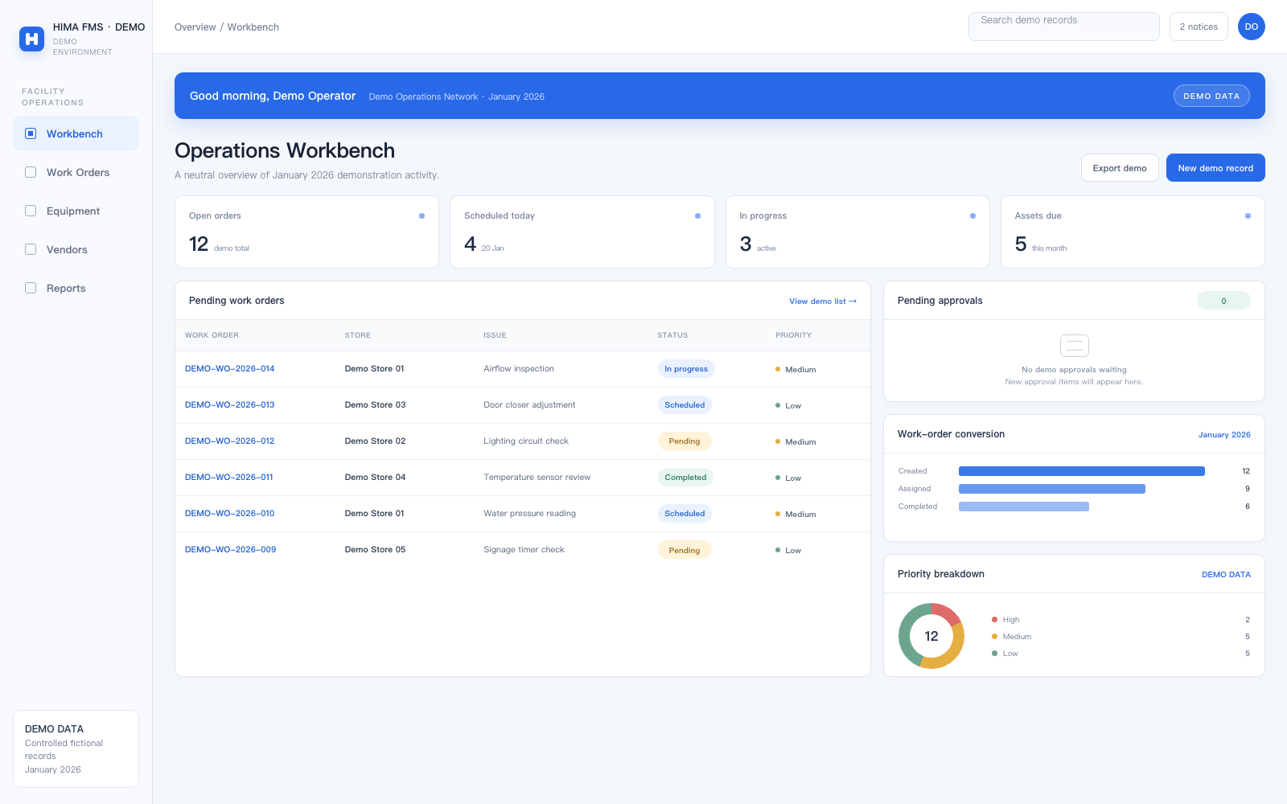Viewport: 1287px width, 804px height.
Task: Click the Equipment sidebar icon
Action: pos(31,211)
